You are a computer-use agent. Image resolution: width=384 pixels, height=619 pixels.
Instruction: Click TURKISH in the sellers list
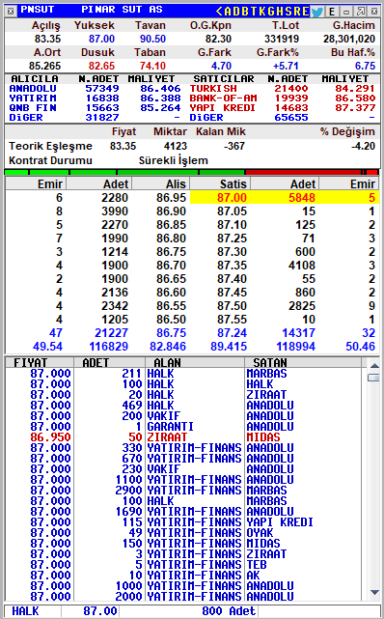tap(213, 89)
